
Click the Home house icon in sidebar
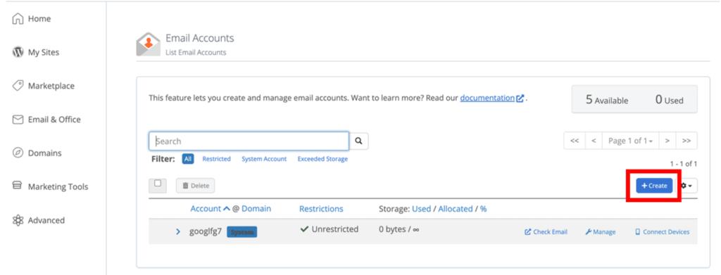click(x=18, y=19)
